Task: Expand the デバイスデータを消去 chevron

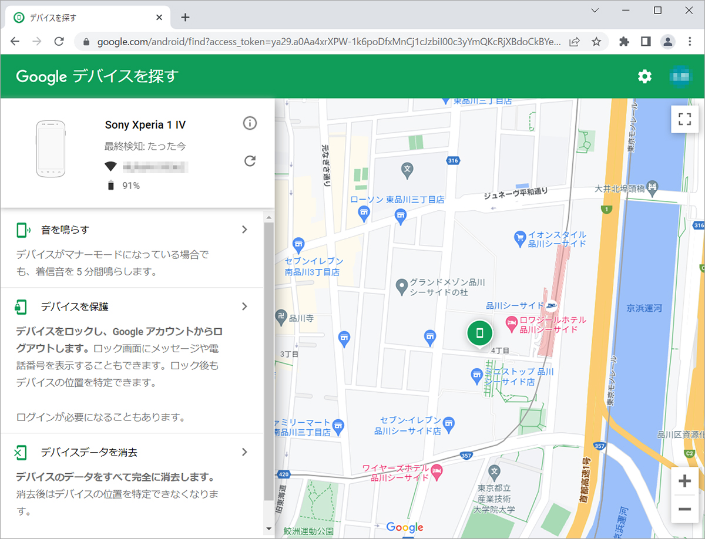Action: (245, 452)
